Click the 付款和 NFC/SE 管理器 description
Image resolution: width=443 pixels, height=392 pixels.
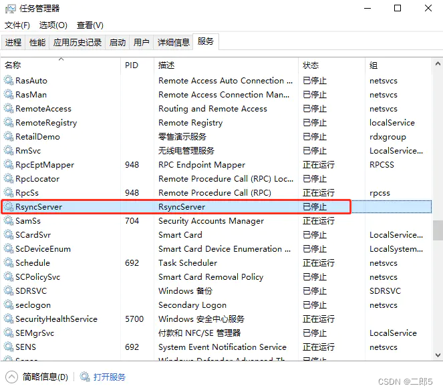tap(199, 333)
